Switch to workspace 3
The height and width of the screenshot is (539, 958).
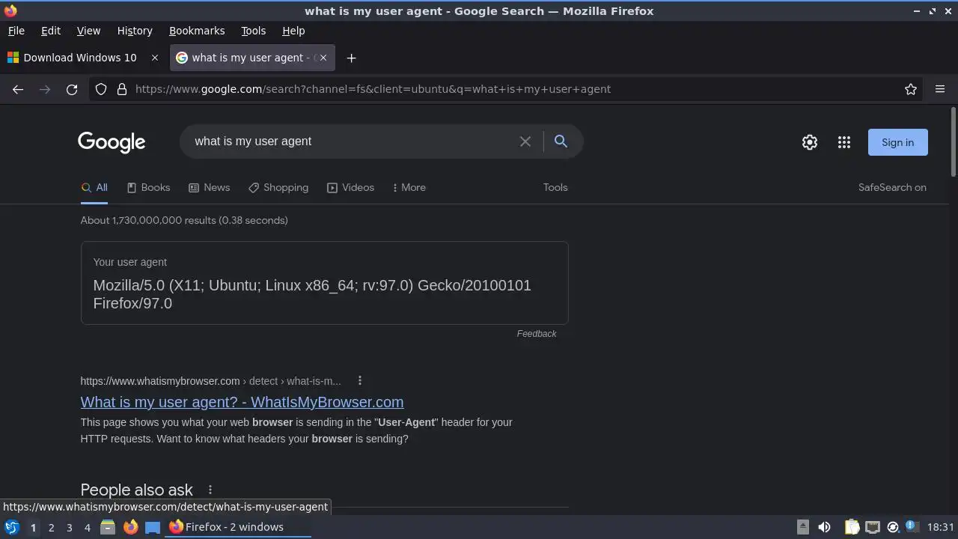tap(69, 527)
